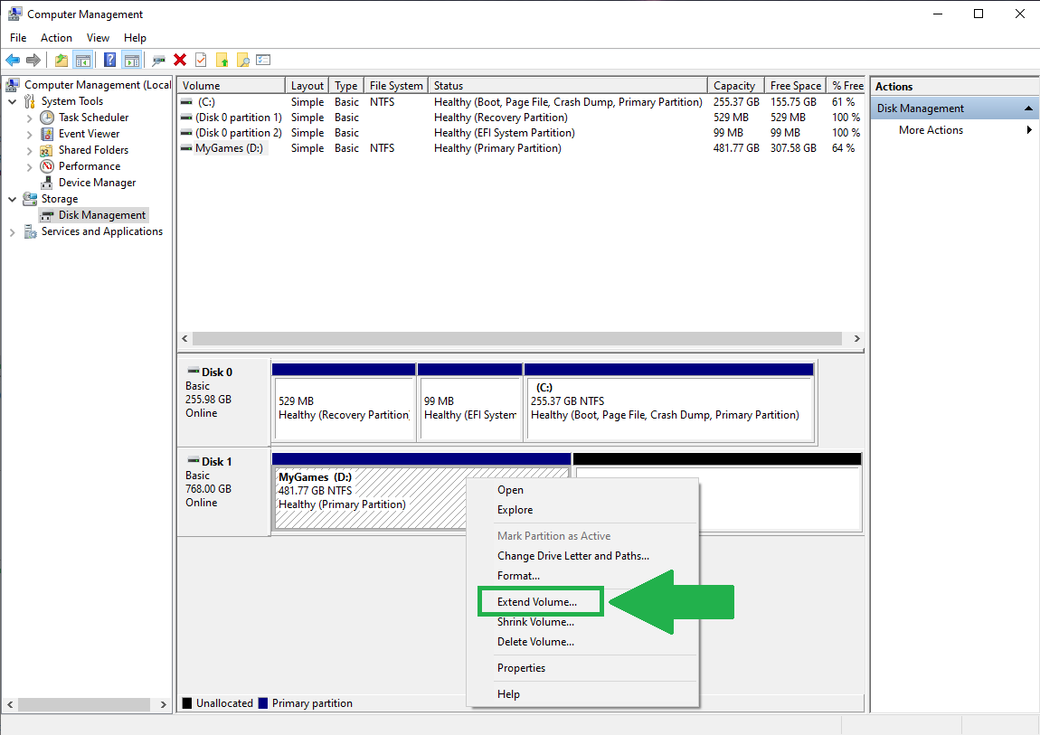Click the checklist settings toolbar icon
Viewport: 1040px width, 735px height.
[x=263, y=61]
